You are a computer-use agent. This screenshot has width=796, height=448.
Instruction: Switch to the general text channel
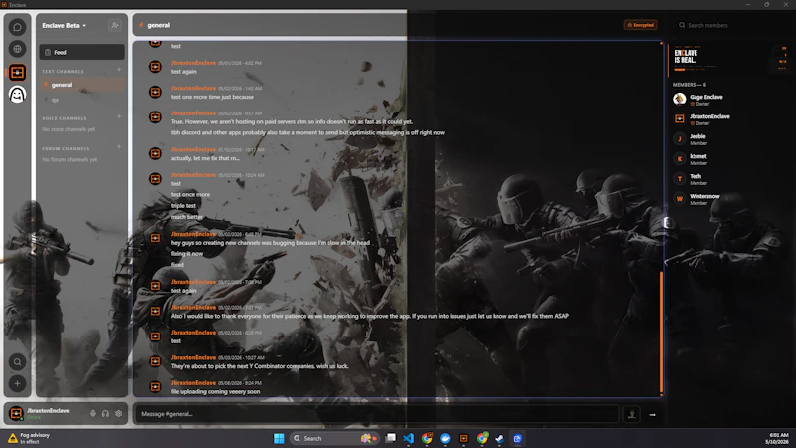(x=82, y=85)
